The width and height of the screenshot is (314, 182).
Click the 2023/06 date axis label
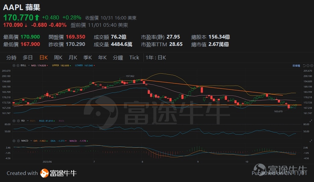click(47, 162)
